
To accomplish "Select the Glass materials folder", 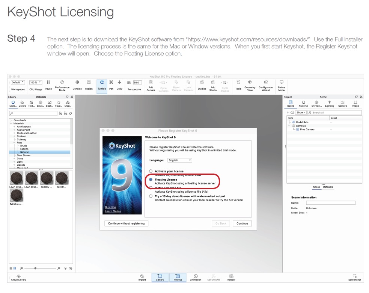I will (x=20, y=159).
